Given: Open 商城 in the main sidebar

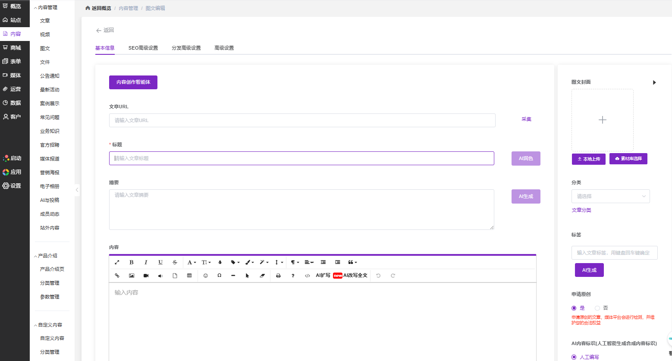Looking at the screenshot, I should coord(15,48).
